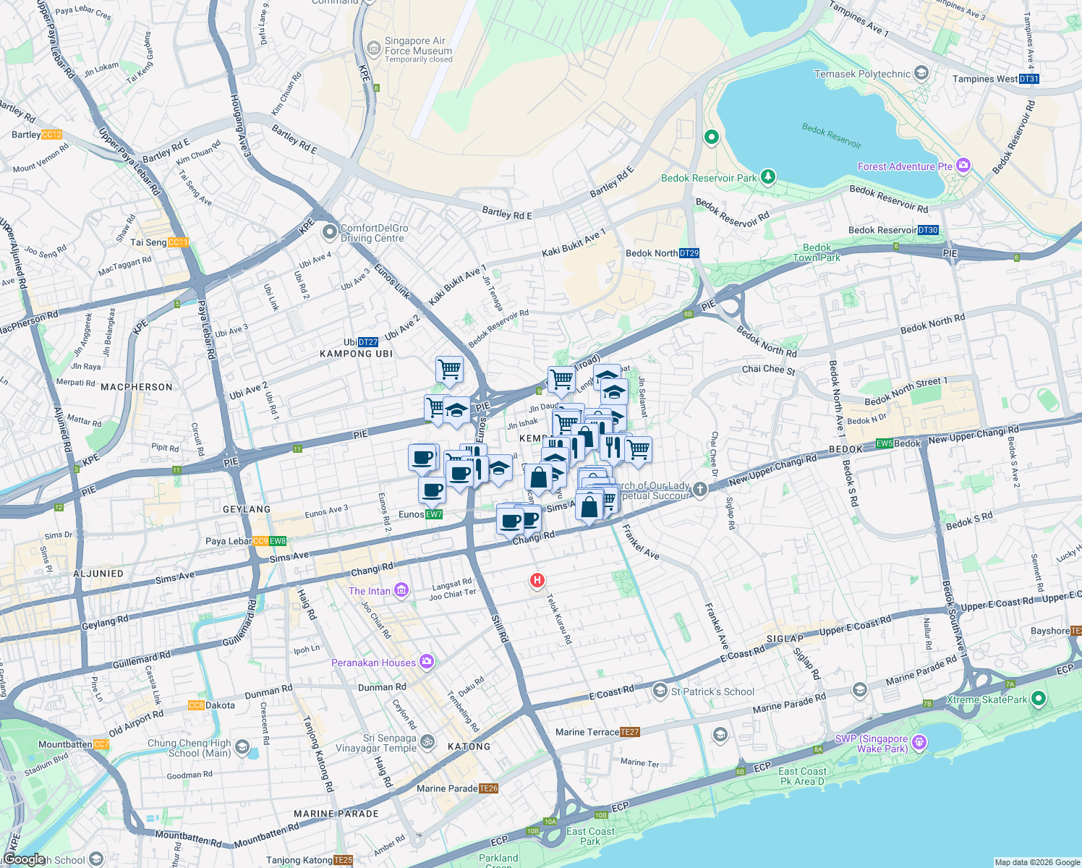Click the Xtreme SkatePark green pin
This screenshot has width=1082, height=868.
1039,699
